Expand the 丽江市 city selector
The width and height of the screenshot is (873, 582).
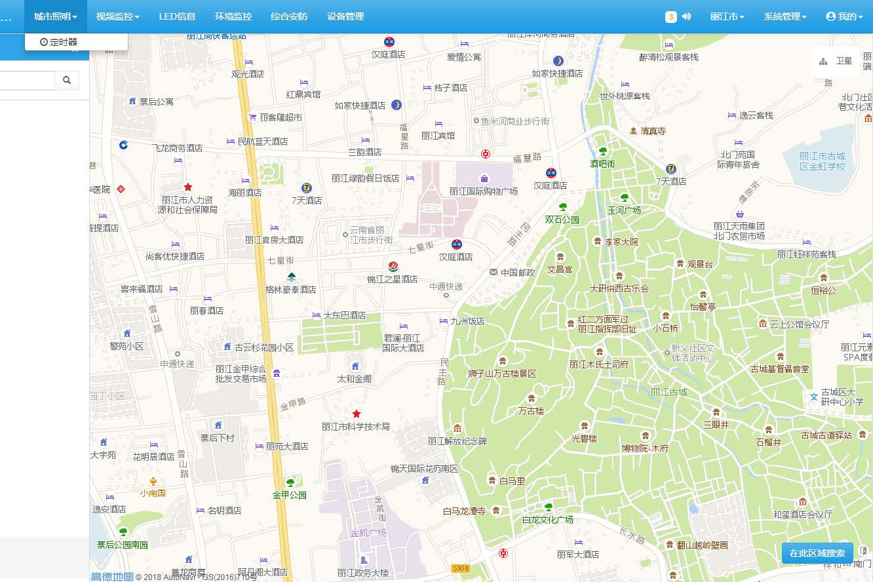point(727,16)
